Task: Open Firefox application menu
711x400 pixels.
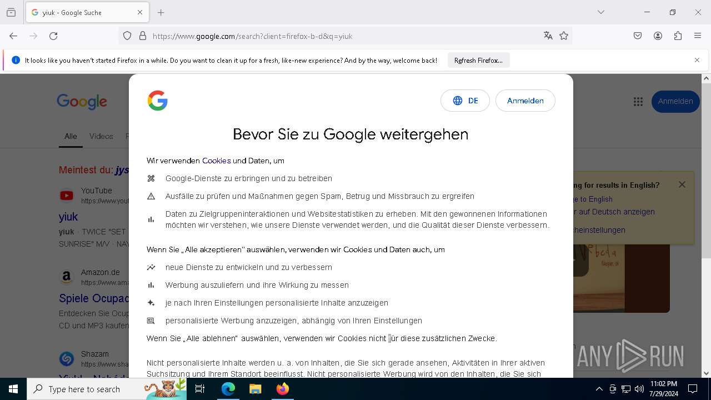Action: click(698, 36)
